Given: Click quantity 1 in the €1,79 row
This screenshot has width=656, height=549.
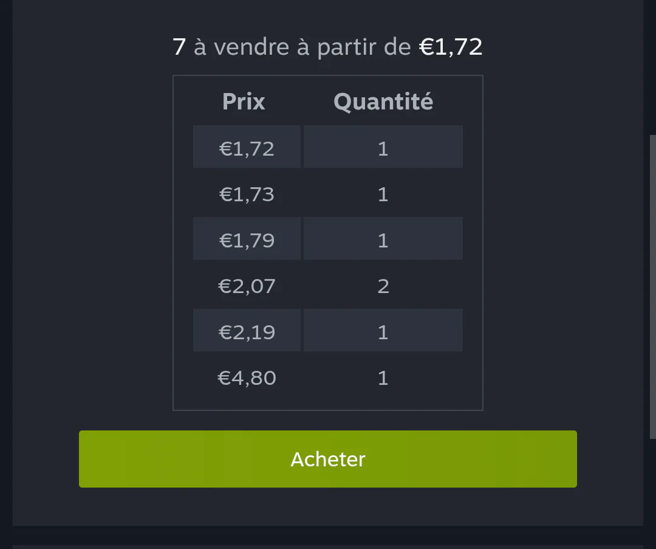Looking at the screenshot, I should pyautogui.click(x=383, y=238).
